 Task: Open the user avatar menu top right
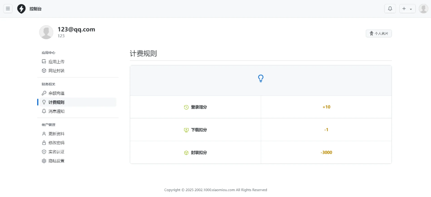pos(423,9)
